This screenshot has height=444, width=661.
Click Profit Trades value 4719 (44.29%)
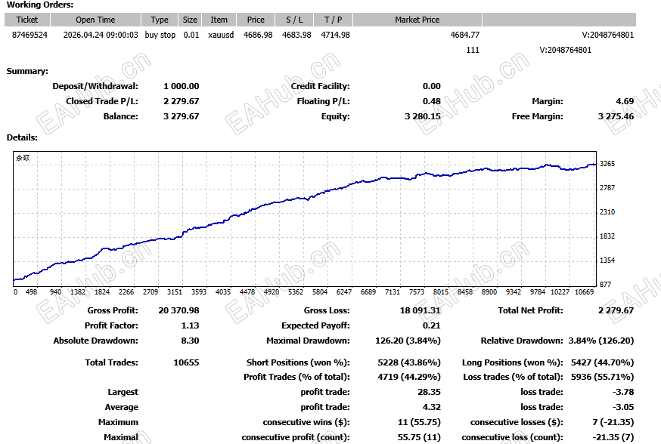point(409,377)
